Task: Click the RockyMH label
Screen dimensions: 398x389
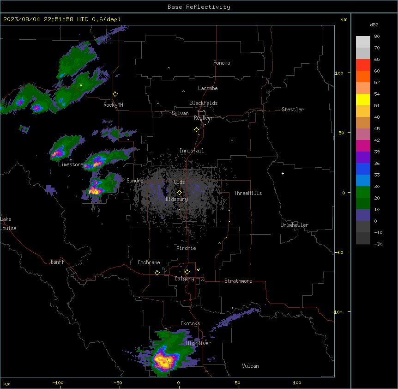Action: pyautogui.click(x=113, y=105)
